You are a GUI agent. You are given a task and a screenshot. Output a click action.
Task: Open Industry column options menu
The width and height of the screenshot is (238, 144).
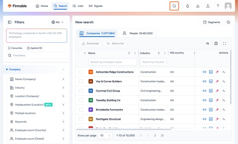165,53
